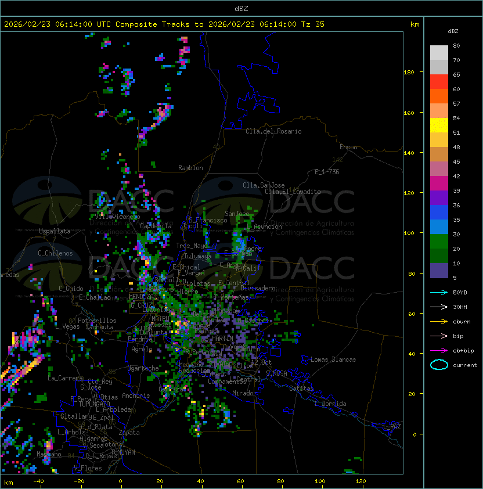This screenshot has width=483, height=489.
Task: Click the 'MENDOZA' city label
Action: (x=141, y=297)
